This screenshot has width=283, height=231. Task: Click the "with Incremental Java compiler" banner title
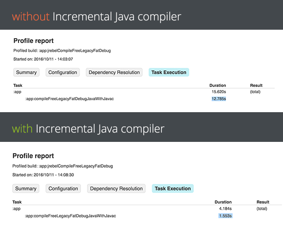[88, 129]
